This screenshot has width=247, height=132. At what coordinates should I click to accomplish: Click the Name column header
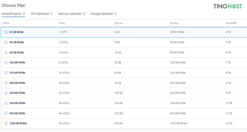[x=6, y=23]
